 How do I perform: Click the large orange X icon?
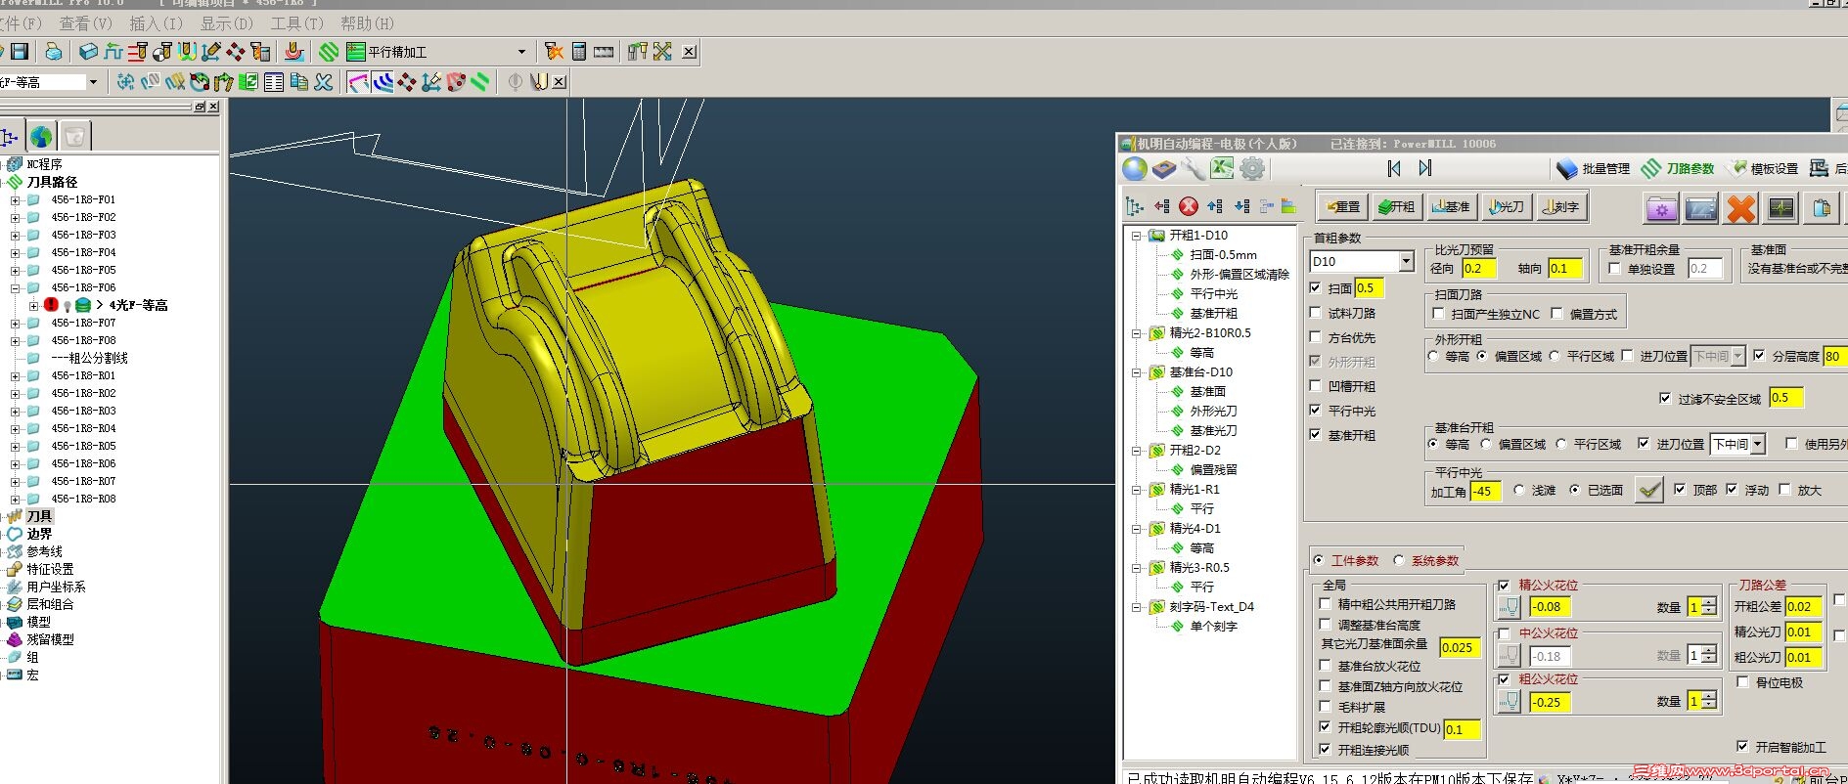(1741, 207)
